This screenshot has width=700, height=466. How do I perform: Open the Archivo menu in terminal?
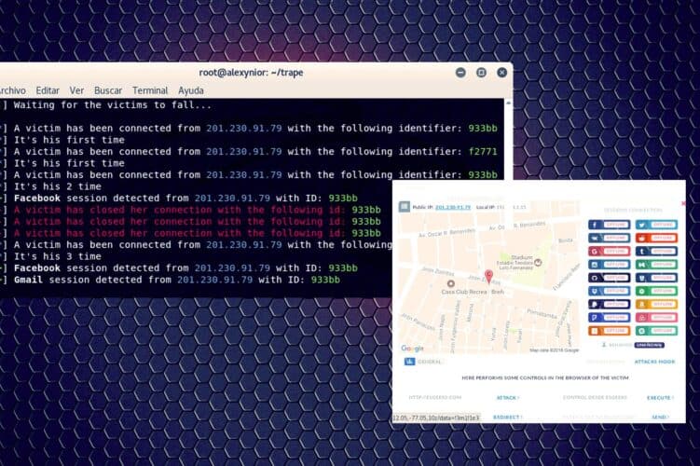tap(12, 90)
